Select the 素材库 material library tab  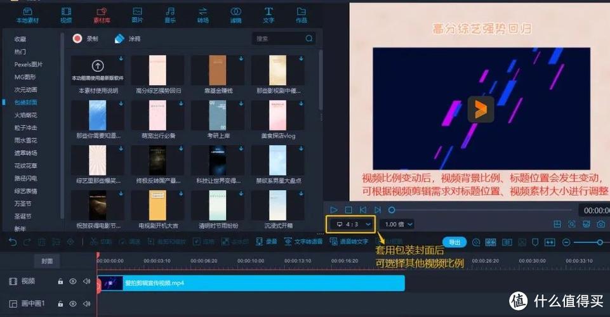click(x=102, y=16)
